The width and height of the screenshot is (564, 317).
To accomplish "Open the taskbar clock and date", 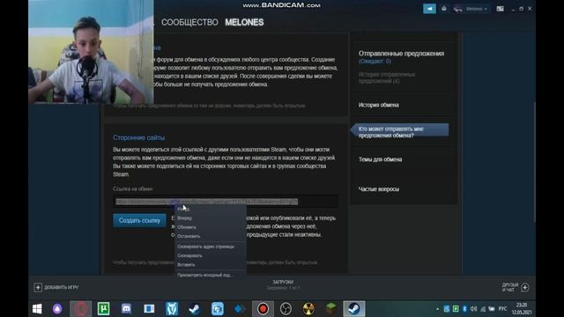I will pos(522,309).
